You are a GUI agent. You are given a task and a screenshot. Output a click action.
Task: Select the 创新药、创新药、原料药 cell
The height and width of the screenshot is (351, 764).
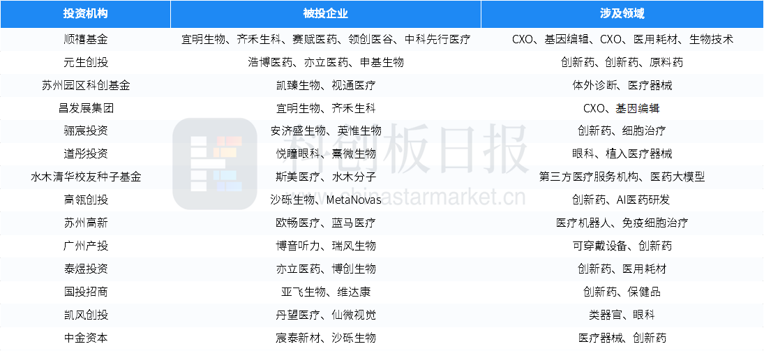point(622,62)
